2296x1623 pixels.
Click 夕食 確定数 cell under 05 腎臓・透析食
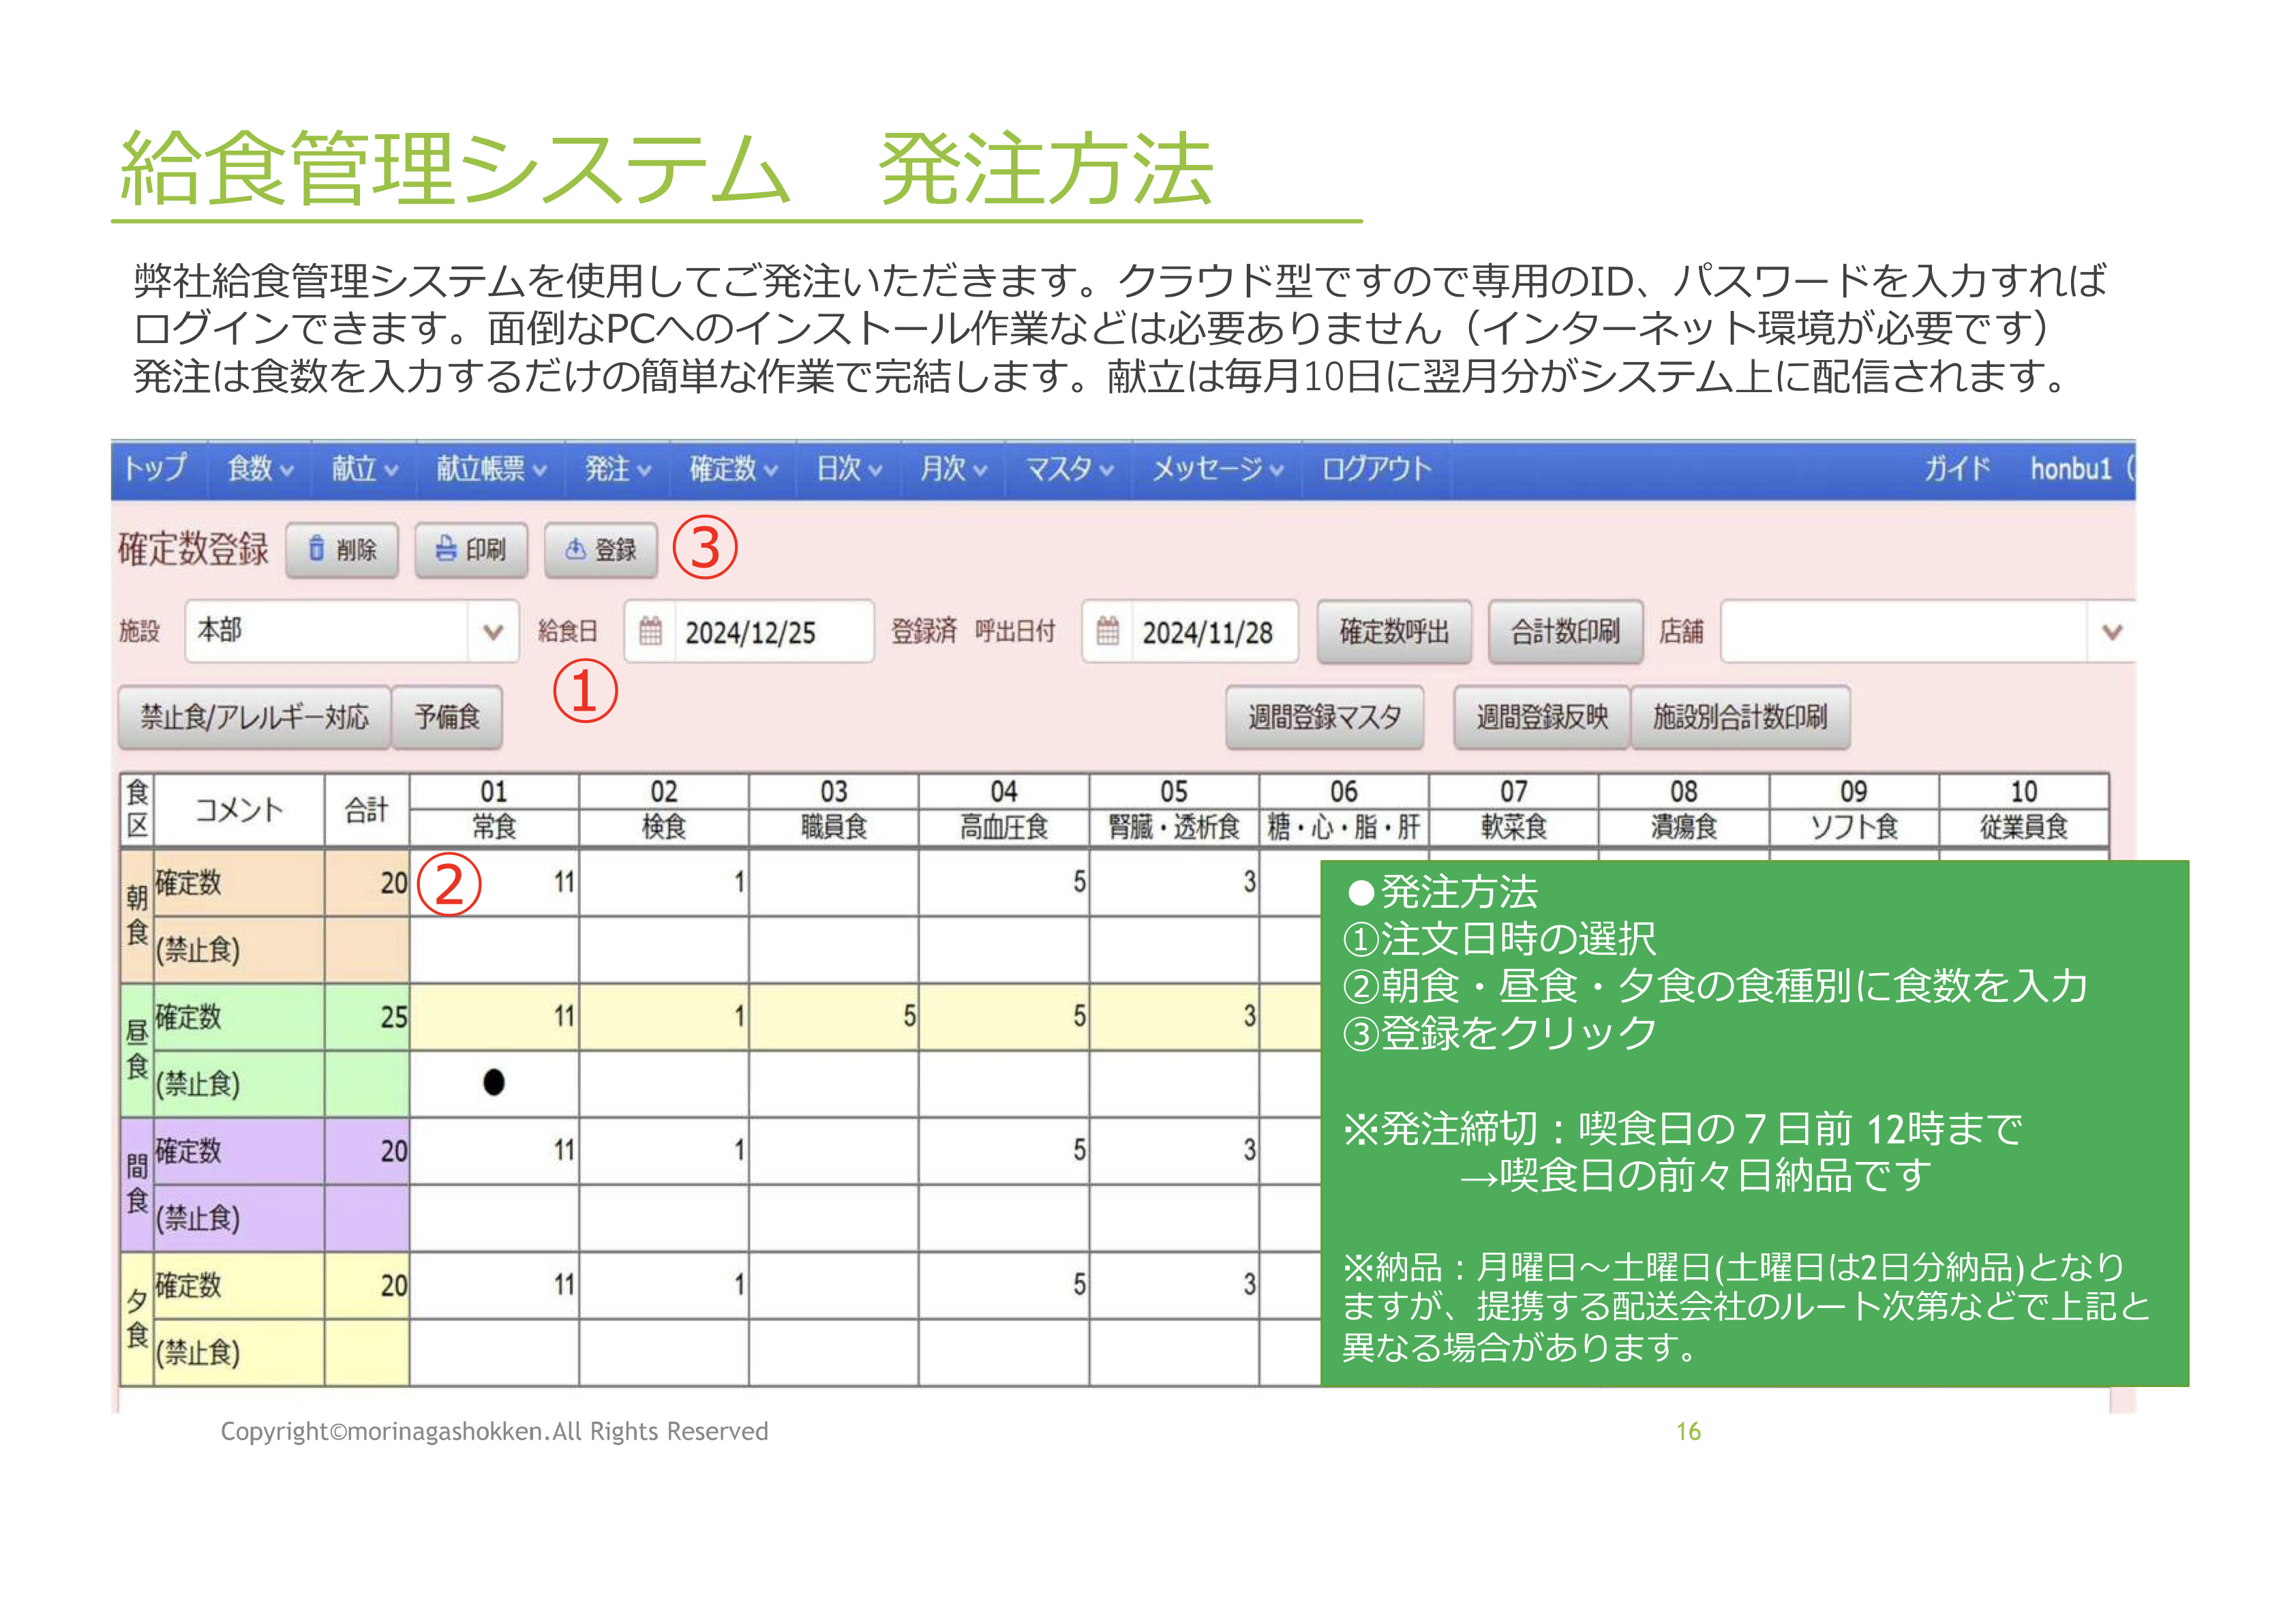pos(1174,1285)
